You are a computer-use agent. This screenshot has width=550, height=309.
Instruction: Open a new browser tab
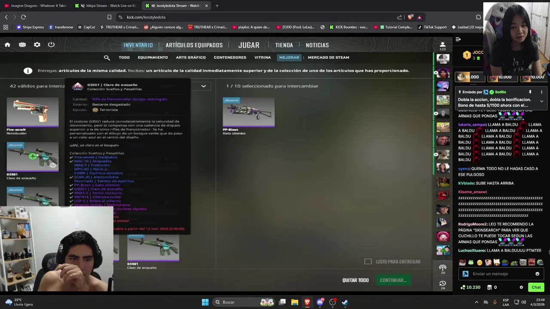[217, 6]
